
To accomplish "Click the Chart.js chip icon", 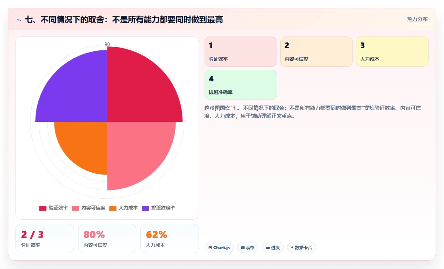I will click(x=211, y=248).
